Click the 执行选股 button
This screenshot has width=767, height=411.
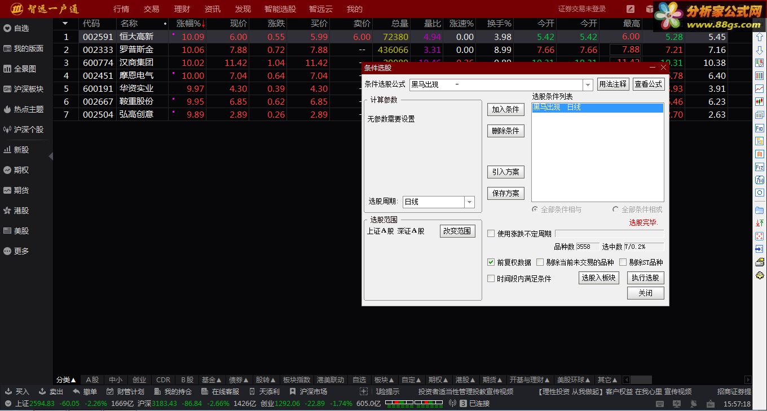[646, 278]
